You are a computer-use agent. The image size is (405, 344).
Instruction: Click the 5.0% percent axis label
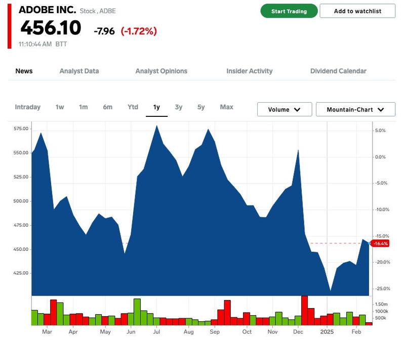[380, 131]
